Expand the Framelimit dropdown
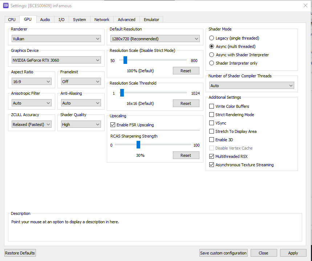312x261 pixels. pyautogui.click(x=81, y=82)
